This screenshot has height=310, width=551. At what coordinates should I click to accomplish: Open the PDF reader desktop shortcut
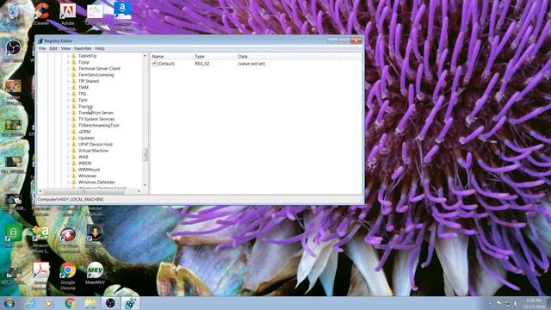[x=40, y=276]
